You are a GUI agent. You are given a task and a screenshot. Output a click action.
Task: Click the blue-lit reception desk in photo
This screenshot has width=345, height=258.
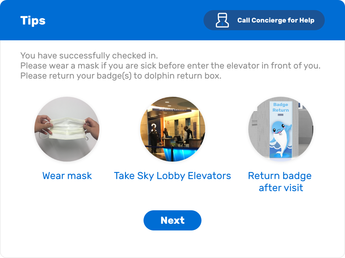pos(176,154)
